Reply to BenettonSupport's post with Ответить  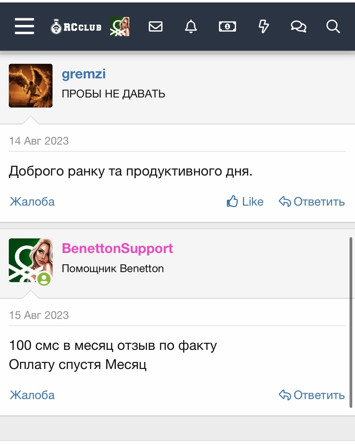tap(312, 395)
